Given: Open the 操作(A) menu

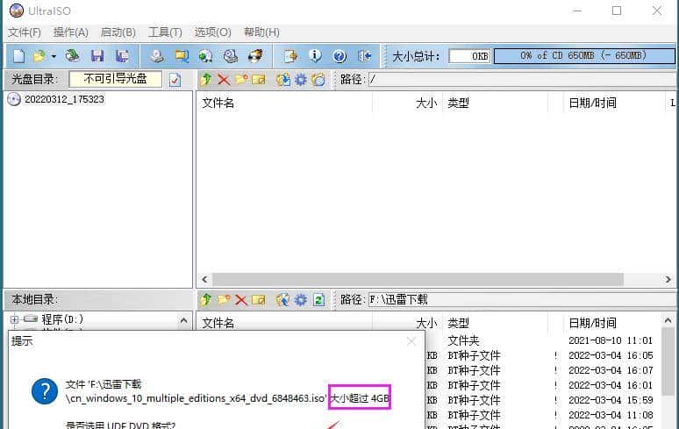Looking at the screenshot, I should 70,32.
